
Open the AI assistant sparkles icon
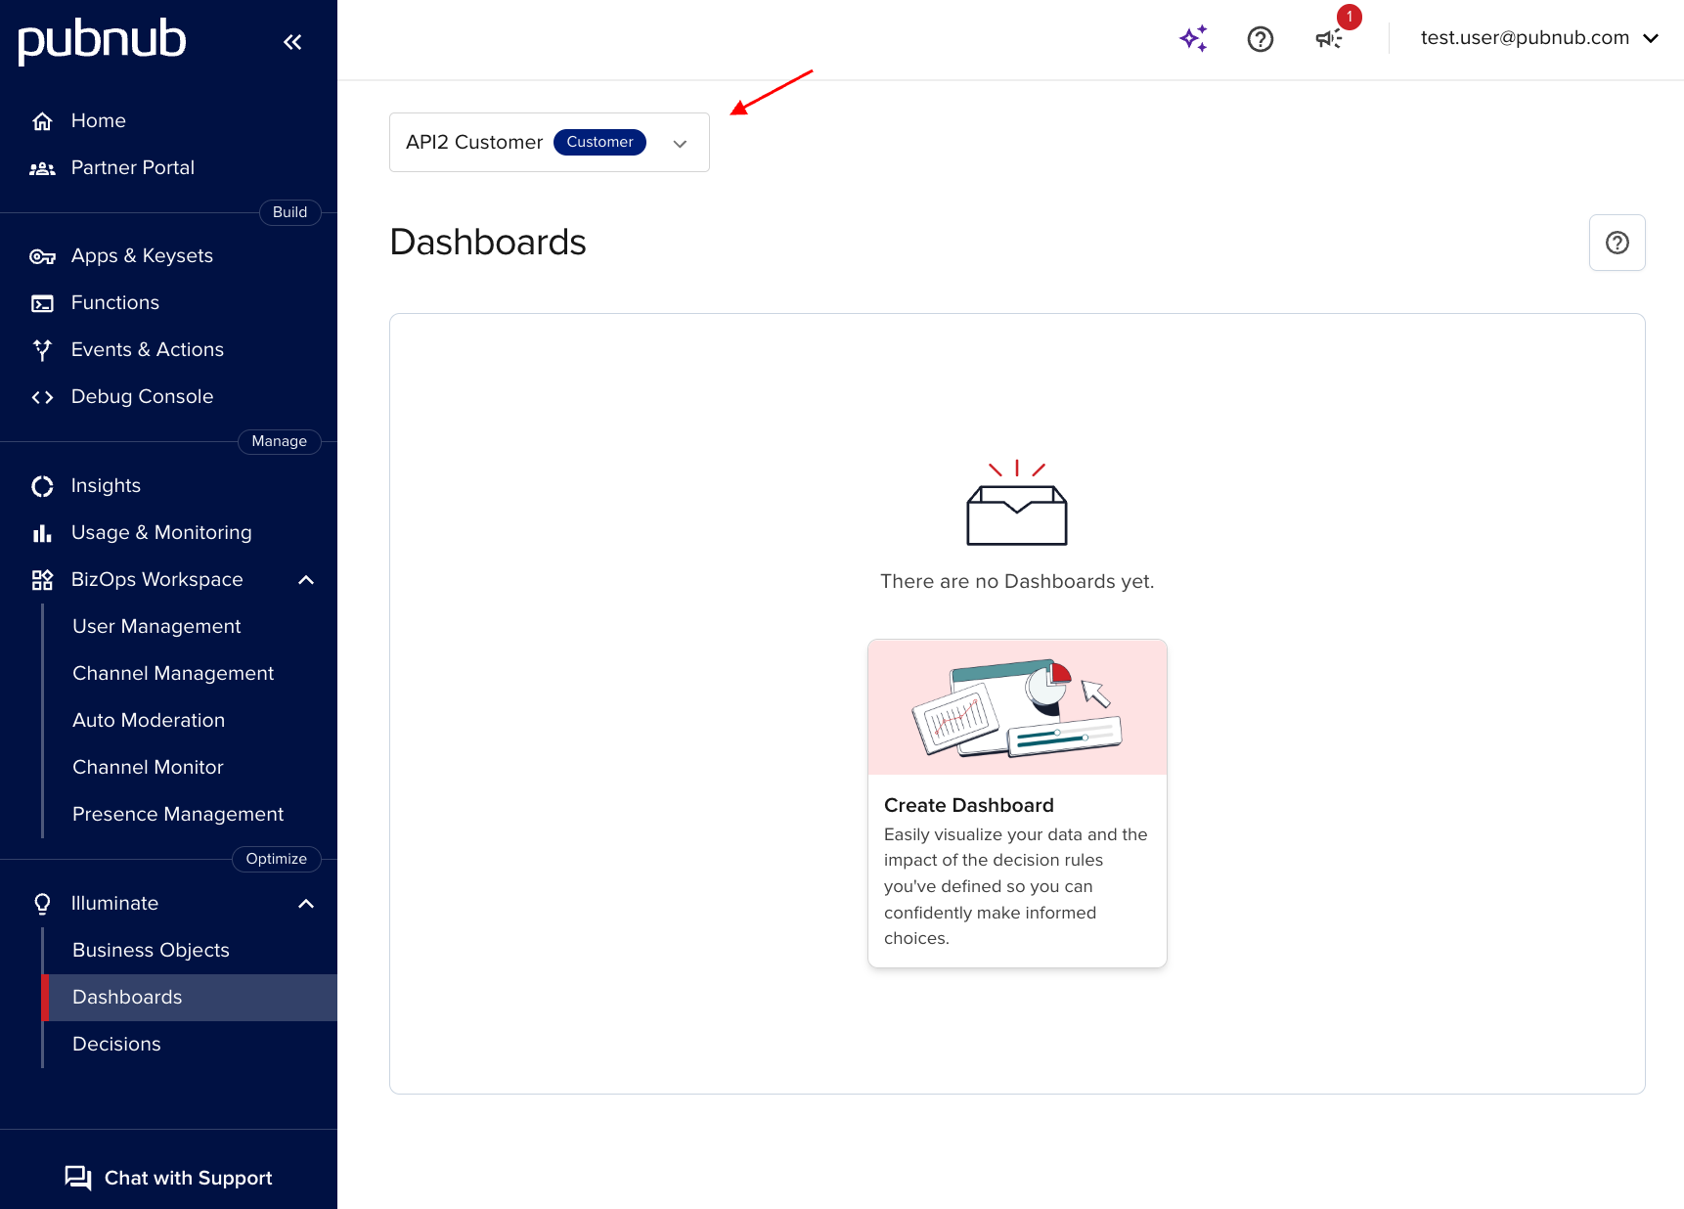point(1193,38)
